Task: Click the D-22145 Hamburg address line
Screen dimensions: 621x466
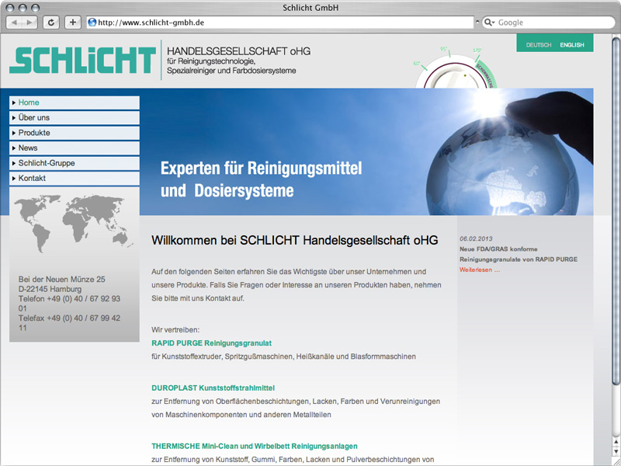Action: point(50,289)
